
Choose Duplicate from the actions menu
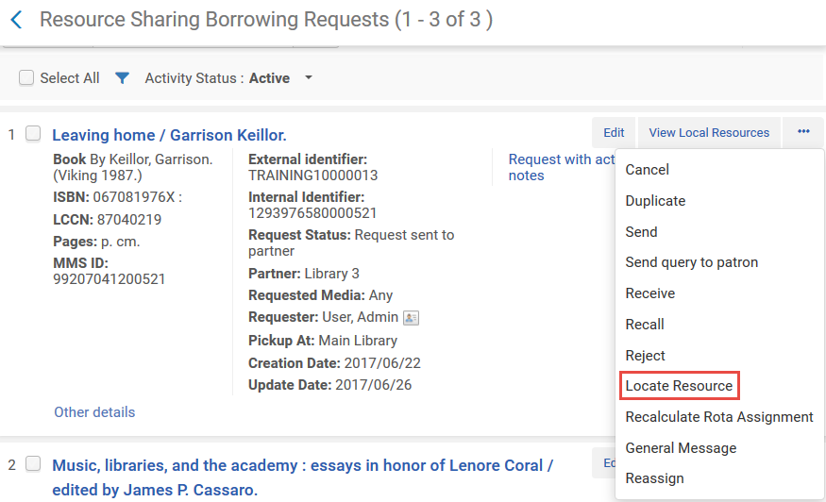point(655,201)
